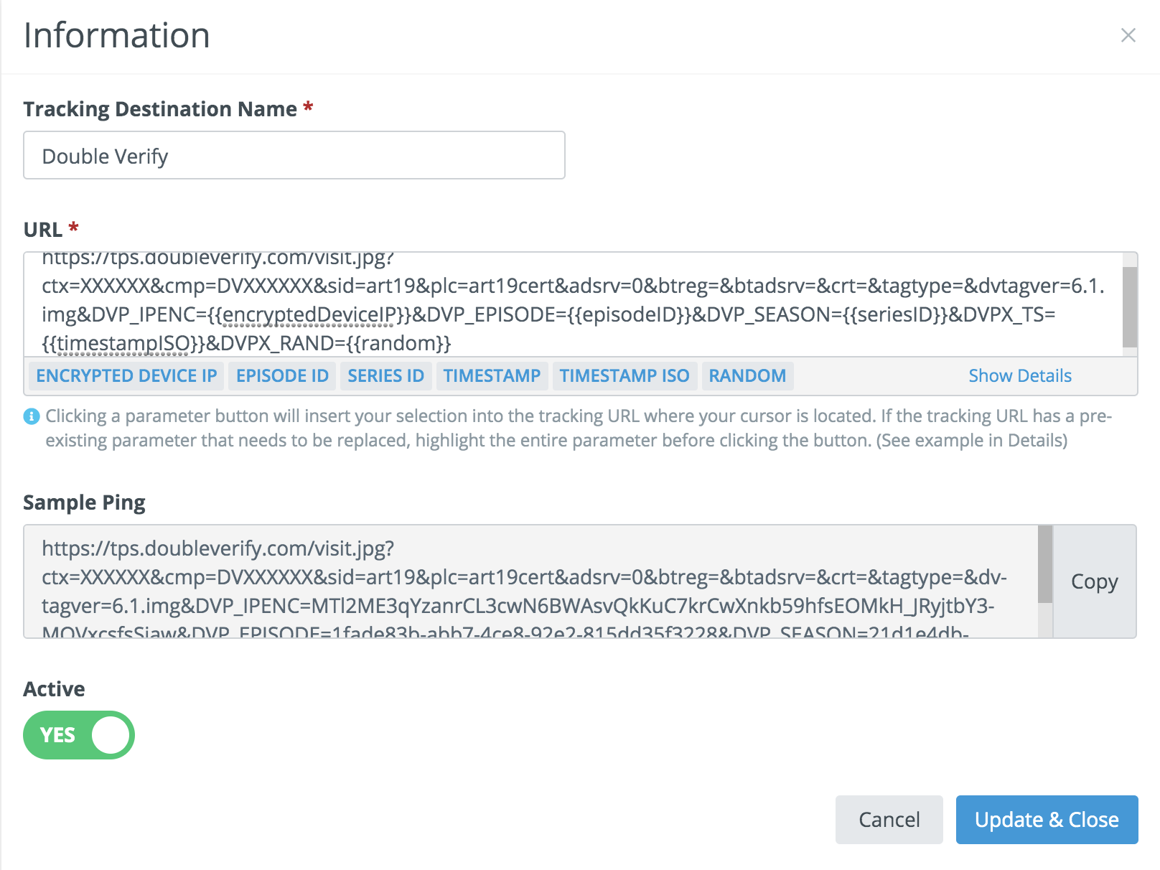Click the {{random}} placeholder in URL
The image size is (1160, 870).
399,344
